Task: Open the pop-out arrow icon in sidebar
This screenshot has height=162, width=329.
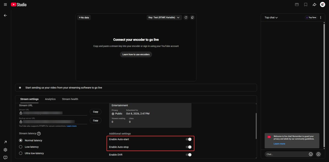Action: [x=5, y=142]
